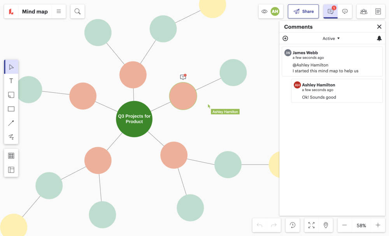Select the Text tool in left toolbar
Viewport: 389px width, 236px height.
tap(11, 81)
